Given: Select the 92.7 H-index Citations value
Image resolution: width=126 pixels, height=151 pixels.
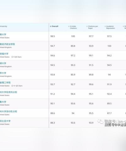Looking at the screenshot, I should point(73,84).
